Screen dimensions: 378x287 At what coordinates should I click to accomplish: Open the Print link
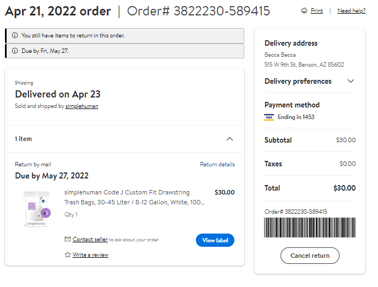[317, 10]
